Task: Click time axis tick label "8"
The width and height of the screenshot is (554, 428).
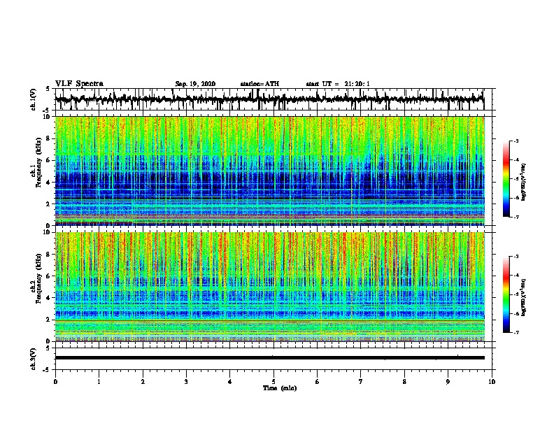Action: pyautogui.click(x=404, y=381)
